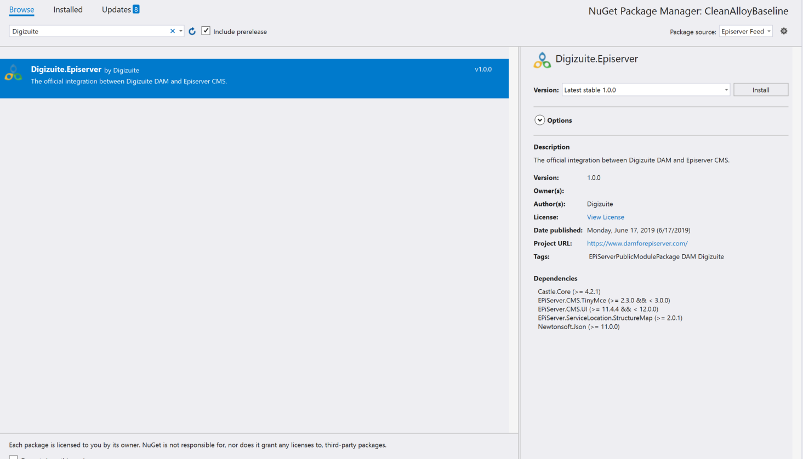This screenshot has height=459, width=803.
Task: Open the damforepiserver.com project URL
Action: pyautogui.click(x=637, y=243)
